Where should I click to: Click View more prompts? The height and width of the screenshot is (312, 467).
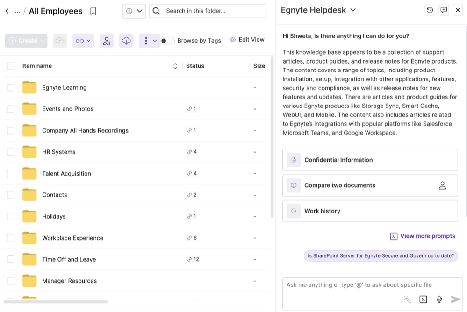tap(422, 236)
